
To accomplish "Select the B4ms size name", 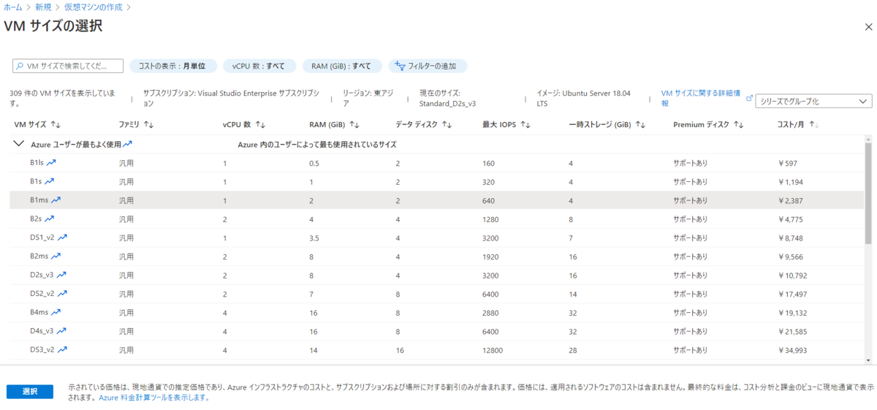I will tap(39, 312).
